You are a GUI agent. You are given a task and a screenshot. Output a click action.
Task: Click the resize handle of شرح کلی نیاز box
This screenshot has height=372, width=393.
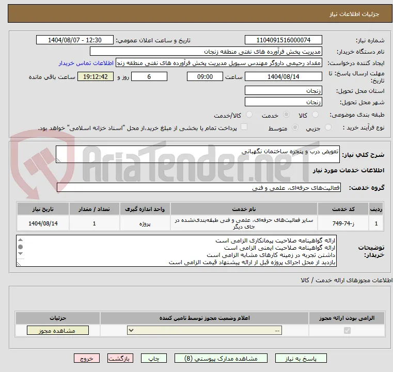coord(58,160)
